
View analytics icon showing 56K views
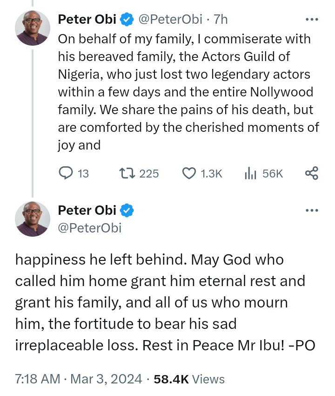[x=251, y=173]
